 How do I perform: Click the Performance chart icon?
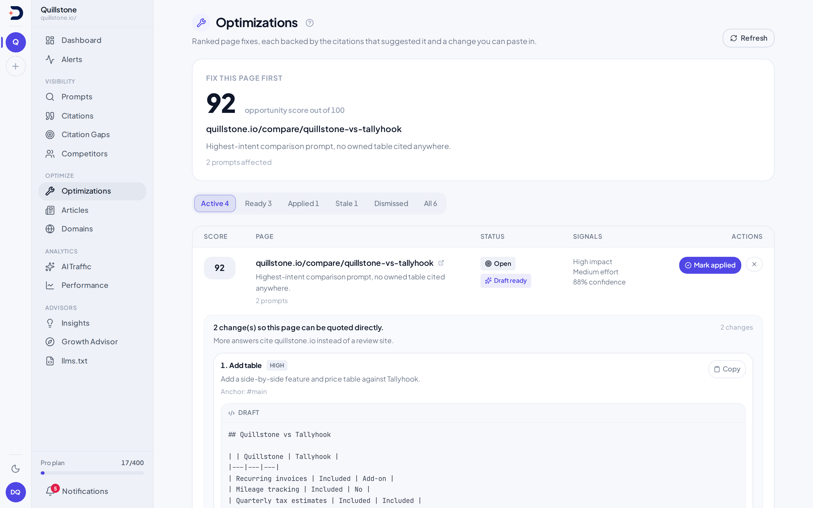tap(50, 285)
